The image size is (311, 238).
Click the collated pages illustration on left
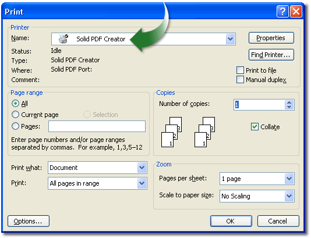(171, 132)
